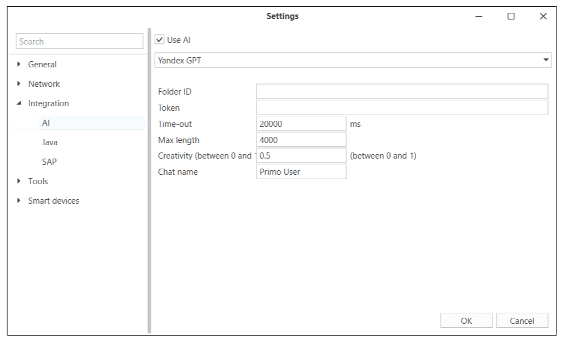The height and width of the screenshot is (340, 562).
Task: Click the Creativity value field
Action: pyautogui.click(x=301, y=156)
